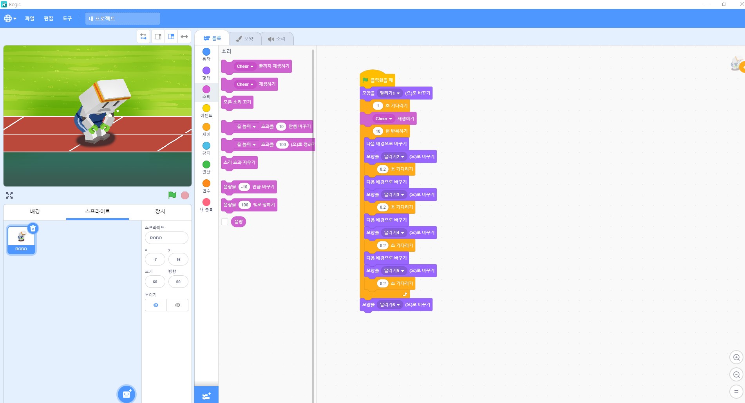This screenshot has width=745, height=403.
Task: Click the 소리 효과 지우기 block
Action: click(239, 163)
